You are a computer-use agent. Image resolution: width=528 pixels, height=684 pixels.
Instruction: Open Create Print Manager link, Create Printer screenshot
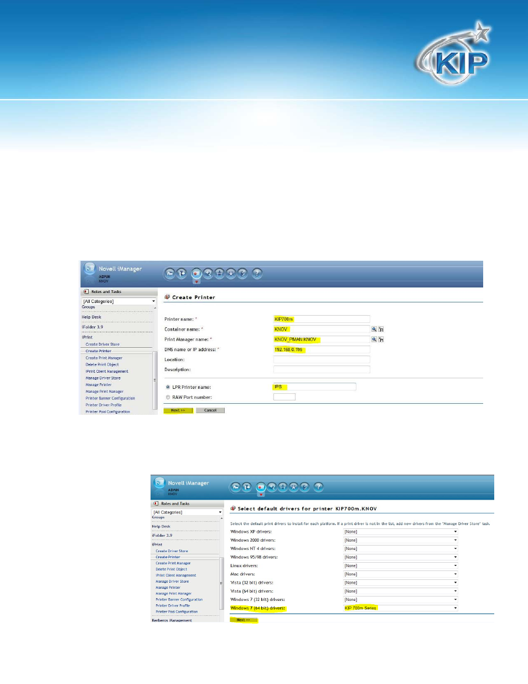(104, 358)
